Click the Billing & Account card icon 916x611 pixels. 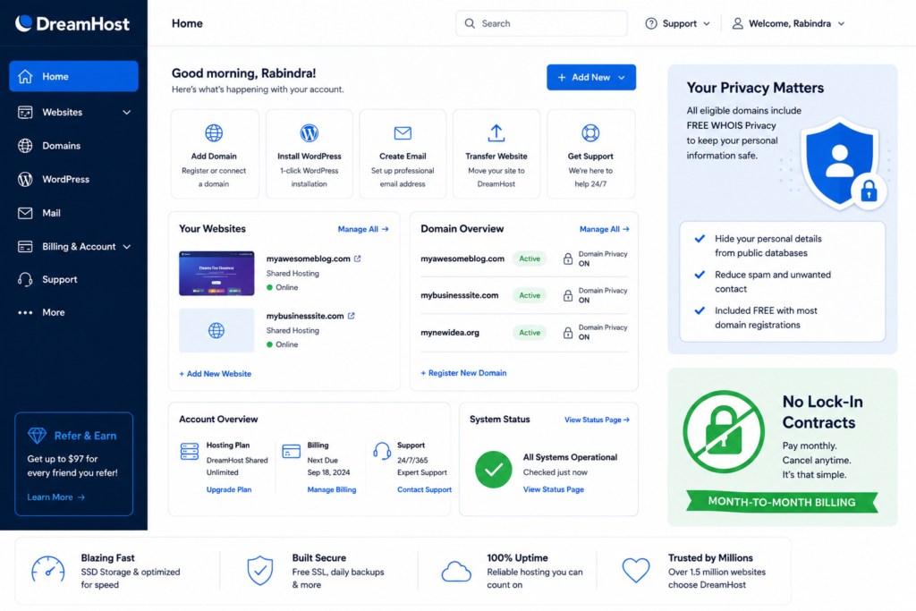point(25,247)
